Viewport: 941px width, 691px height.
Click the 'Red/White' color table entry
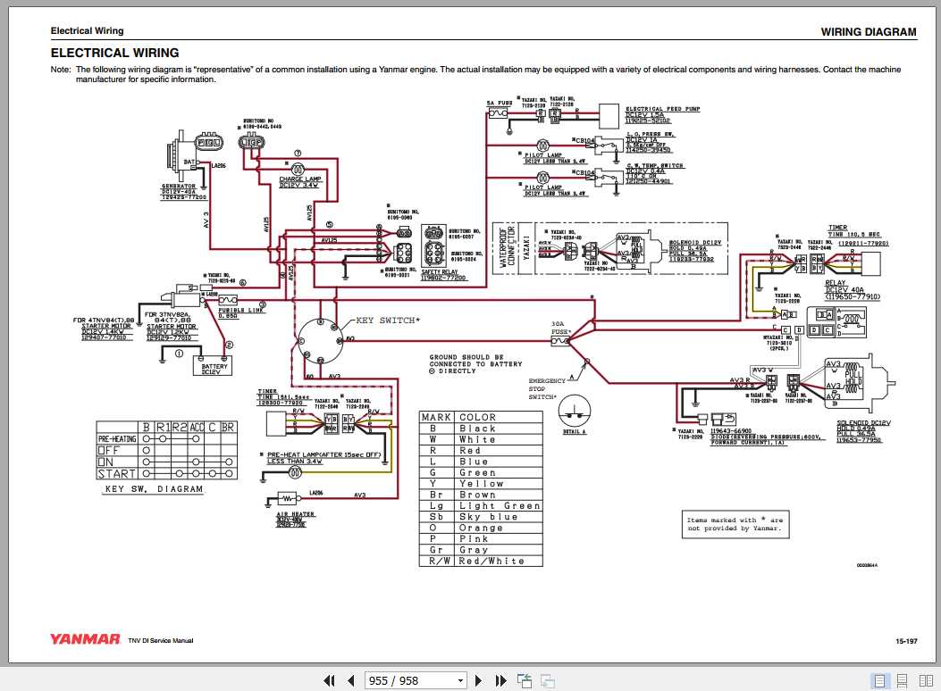[x=492, y=561]
